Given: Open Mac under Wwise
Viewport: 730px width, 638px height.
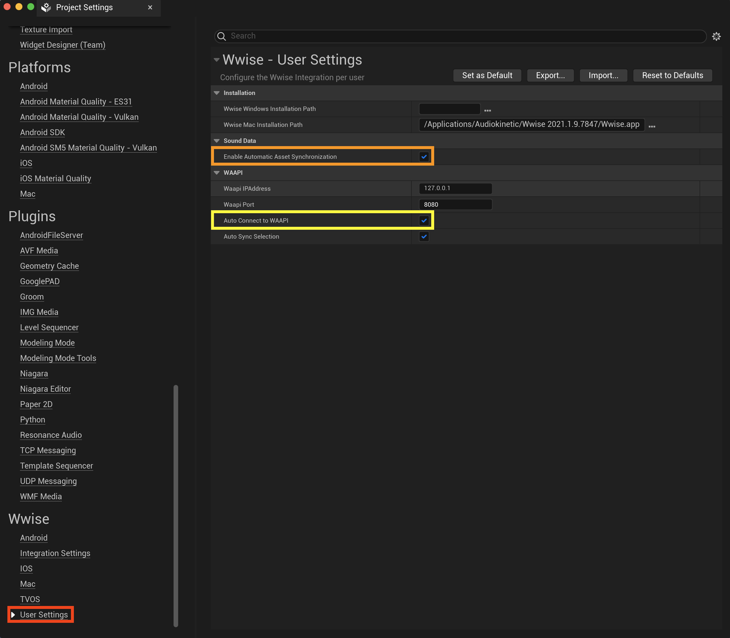Looking at the screenshot, I should [x=28, y=584].
